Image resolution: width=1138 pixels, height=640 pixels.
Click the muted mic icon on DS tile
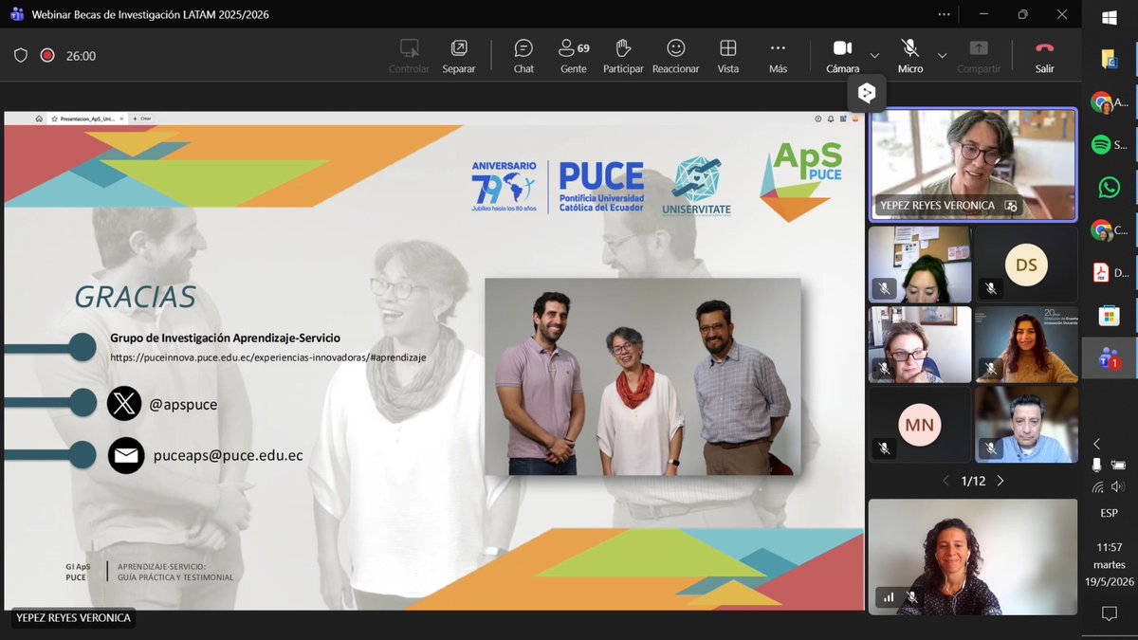coord(990,288)
